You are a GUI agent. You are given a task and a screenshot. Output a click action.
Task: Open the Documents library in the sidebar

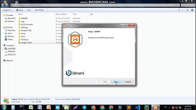point(11,30)
